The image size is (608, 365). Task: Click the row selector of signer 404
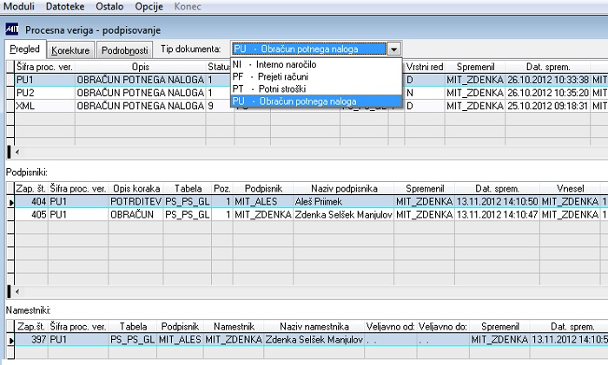pos(10,202)
